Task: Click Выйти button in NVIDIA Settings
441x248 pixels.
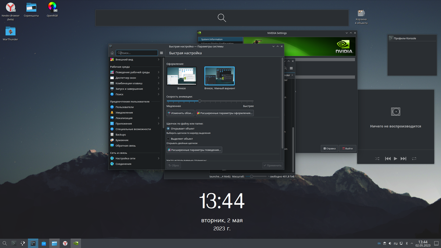Action: pos(347,149)
